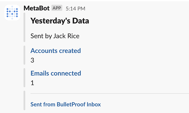189x113 pixels.
Task: Click gray attachment bar beside Emails connected
Action: [x=24, y=78]
